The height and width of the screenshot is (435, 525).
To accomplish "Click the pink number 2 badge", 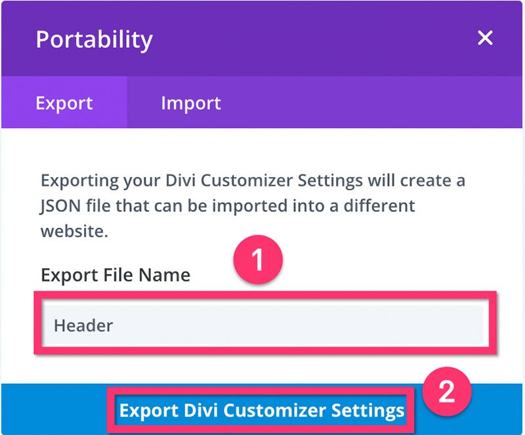I will pyautogui.click(x=447, y=391).
